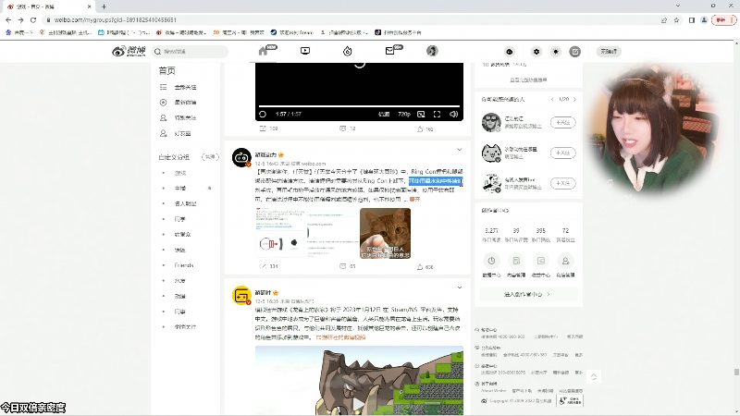Screen dimensions: 740x416
Task: Bookmark this page with star icon
Action: [x=676, y=19]
